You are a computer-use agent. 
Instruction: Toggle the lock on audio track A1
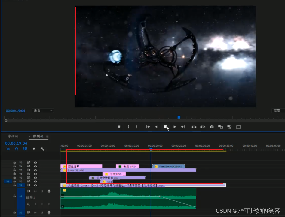tap(14, 196)
